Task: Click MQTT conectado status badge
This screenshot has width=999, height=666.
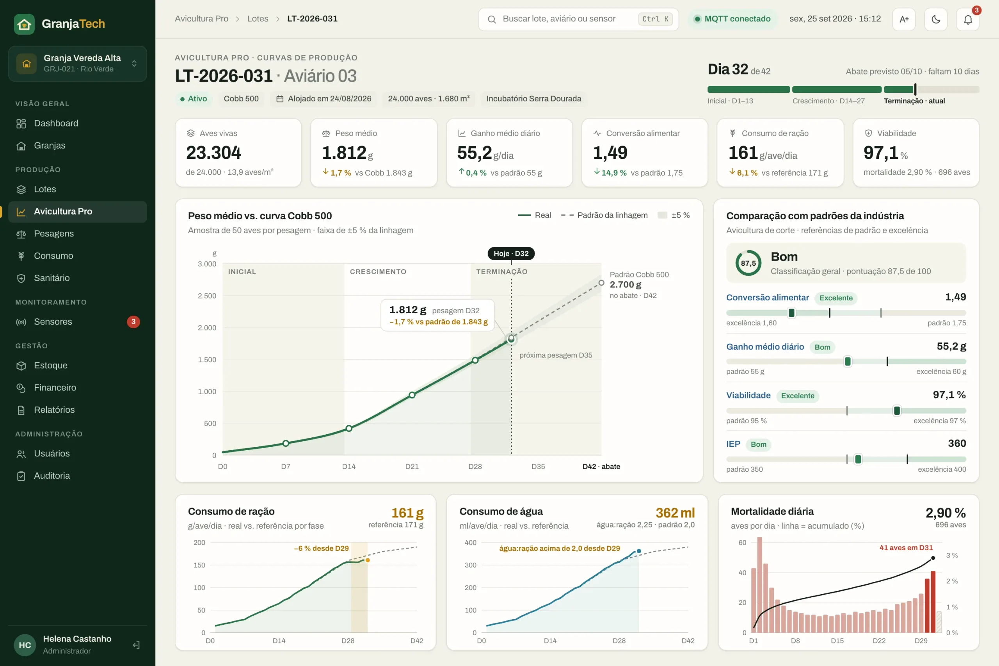Action: pyautogui.click(x=733, y=19)
